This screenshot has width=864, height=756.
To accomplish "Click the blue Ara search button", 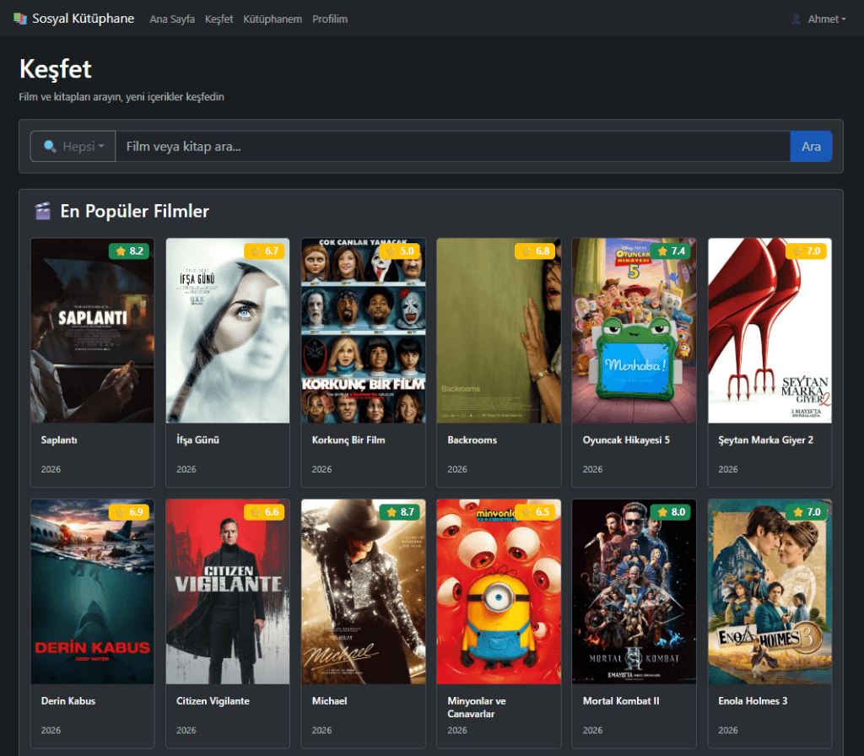I will (x=811, y=147).
